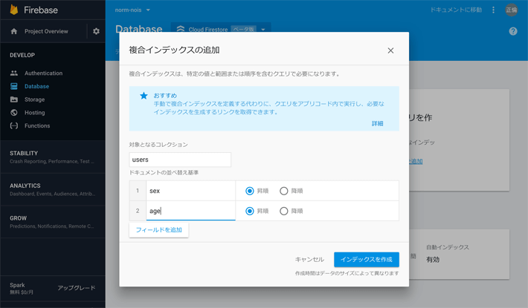Image resolution: width=528 pixels, height=308 pixels.
Task: Open the help question mark icon
Action: (x=512, y=31)
